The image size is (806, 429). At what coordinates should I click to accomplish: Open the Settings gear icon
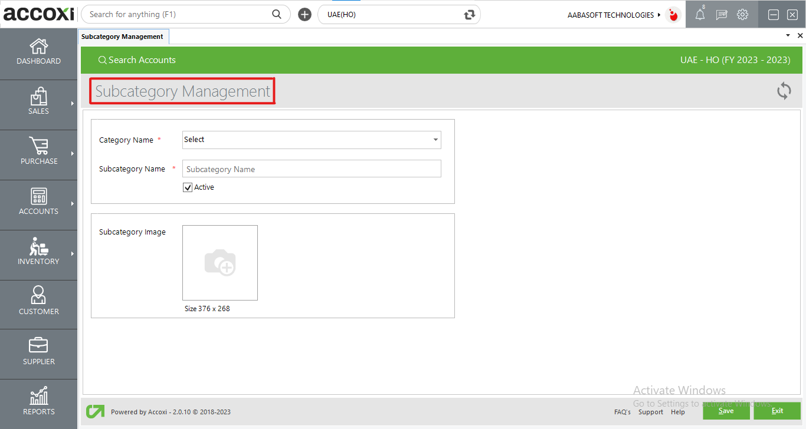pos(742,14)
